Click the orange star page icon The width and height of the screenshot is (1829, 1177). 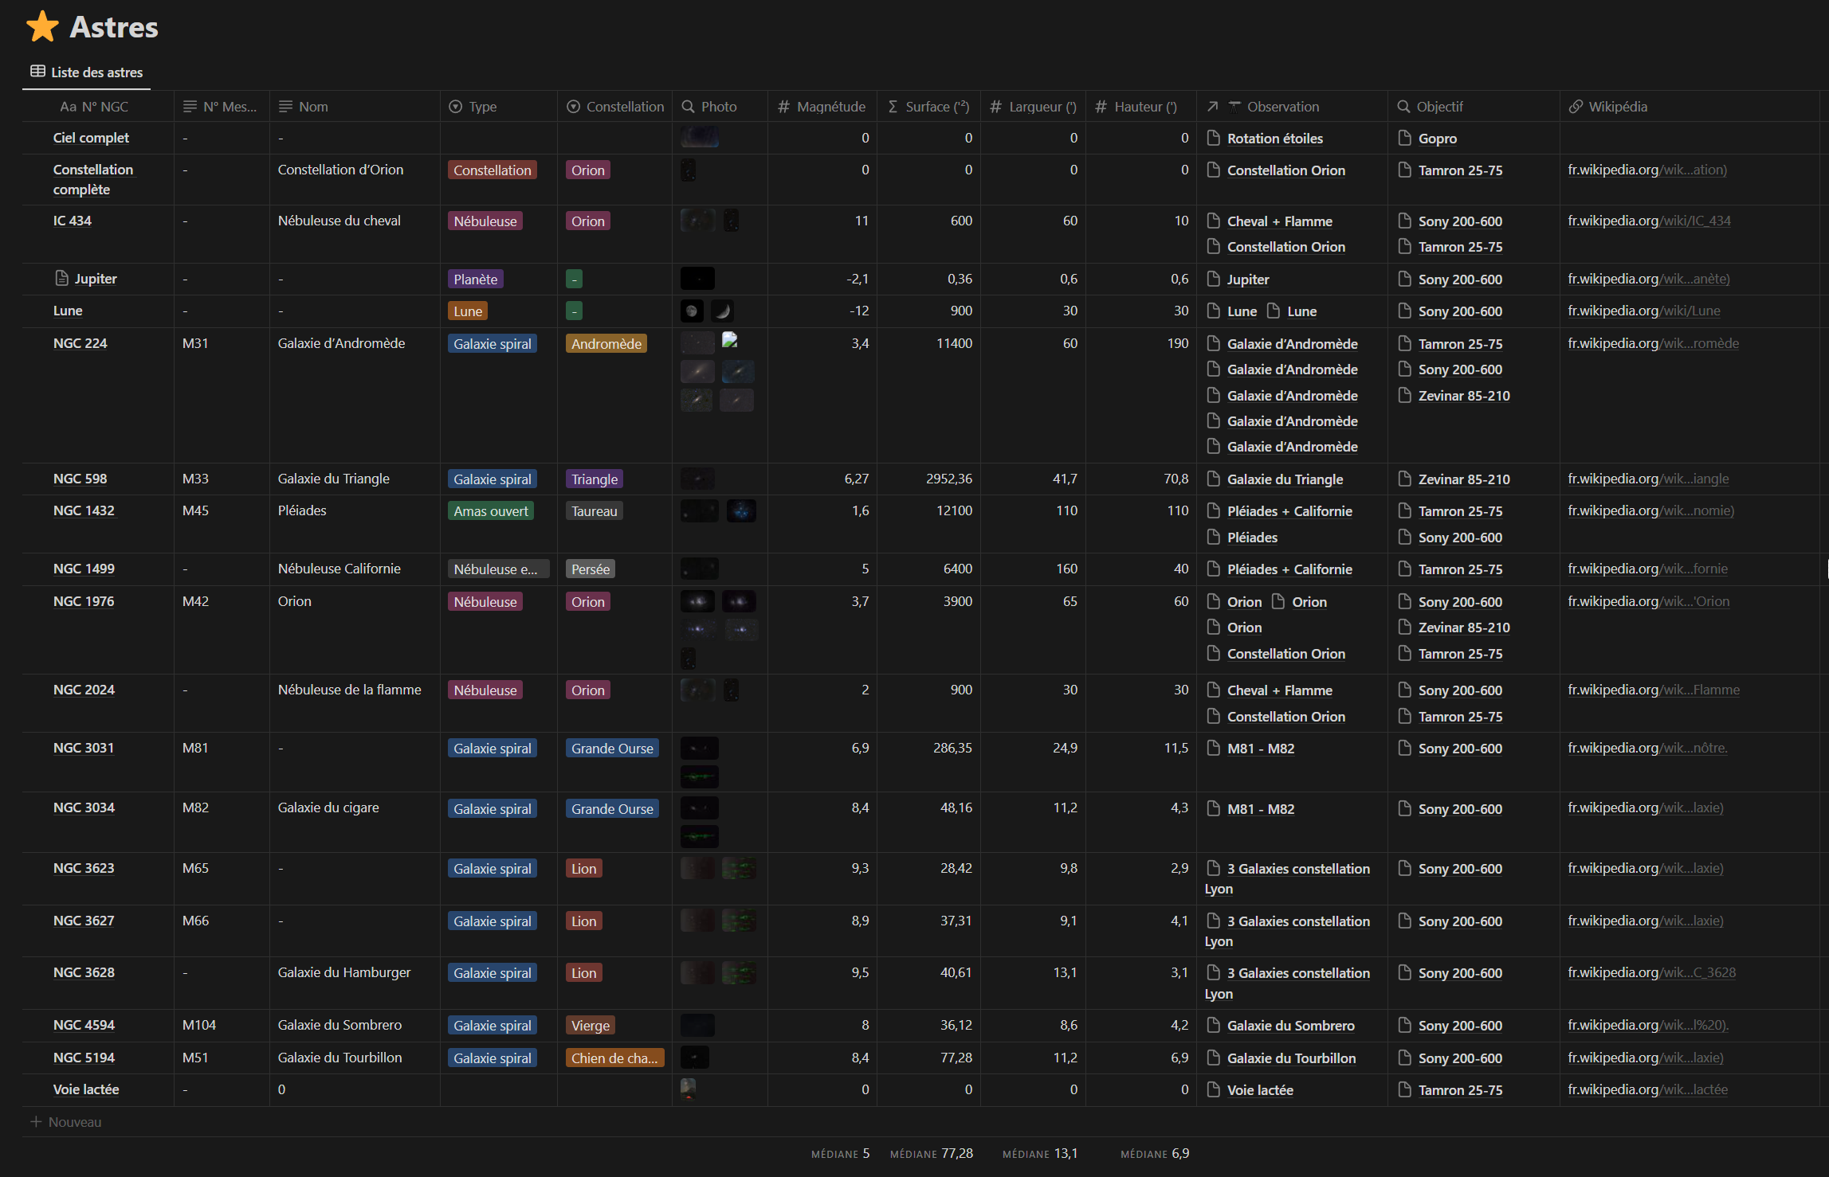(x=42, y=27)
